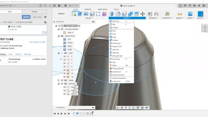Click the ViewCube in the corner
208x117 pixels.
pos(204,28)
